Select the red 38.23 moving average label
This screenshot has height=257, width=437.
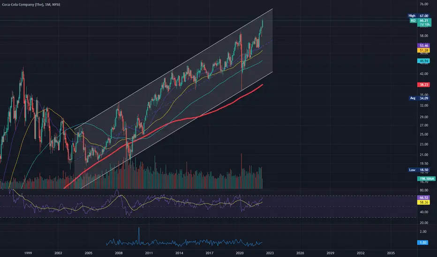[423, 85]
